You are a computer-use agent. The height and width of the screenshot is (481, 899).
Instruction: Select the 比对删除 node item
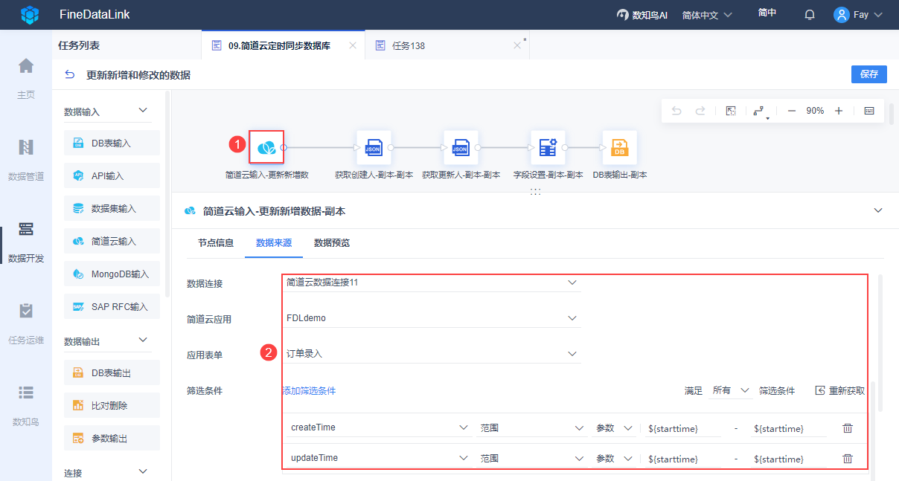(x=112, y=405)
